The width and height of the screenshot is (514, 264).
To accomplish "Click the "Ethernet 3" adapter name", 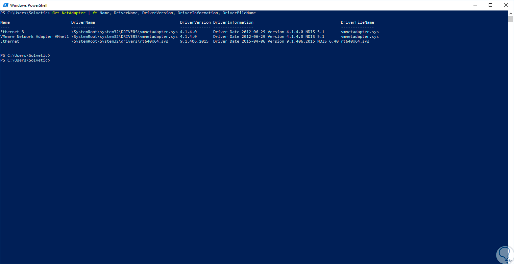I will tap(12, 32).
